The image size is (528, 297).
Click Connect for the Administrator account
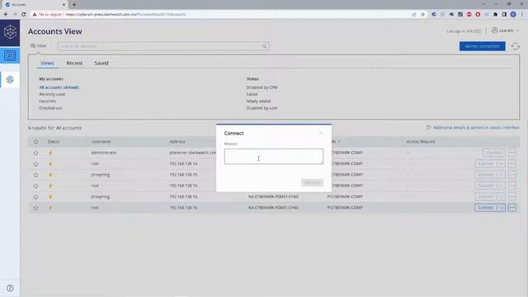[x=494, y=153]
